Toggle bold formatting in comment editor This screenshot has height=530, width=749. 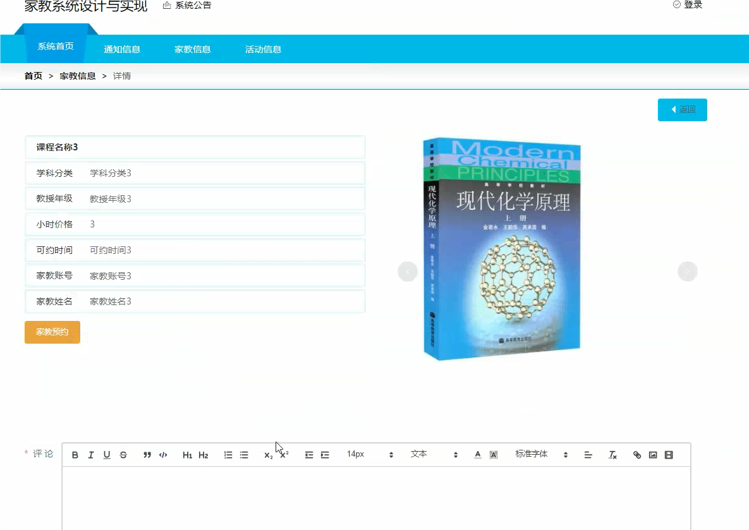pyautogui.click(x=75, y=455)
